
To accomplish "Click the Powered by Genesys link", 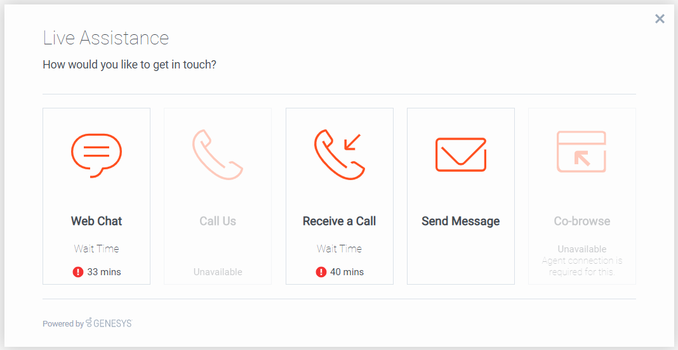I will pos(88,323).
